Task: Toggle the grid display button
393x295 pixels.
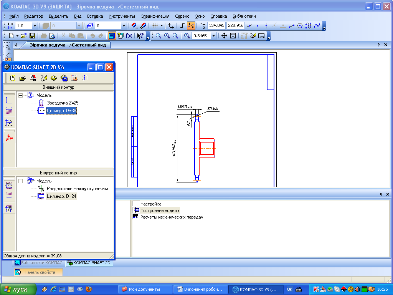Action: coord(155,26)
